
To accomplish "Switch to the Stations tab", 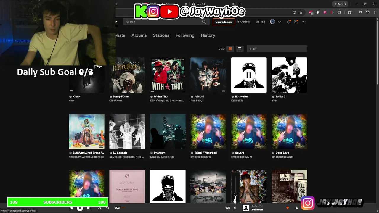I will 161,35.
